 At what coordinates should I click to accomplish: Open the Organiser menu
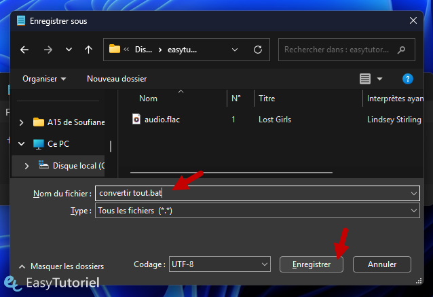(44, 79)
